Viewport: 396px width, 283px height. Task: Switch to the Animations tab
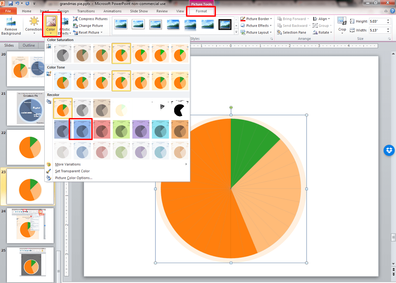click(x=112, y=11)
